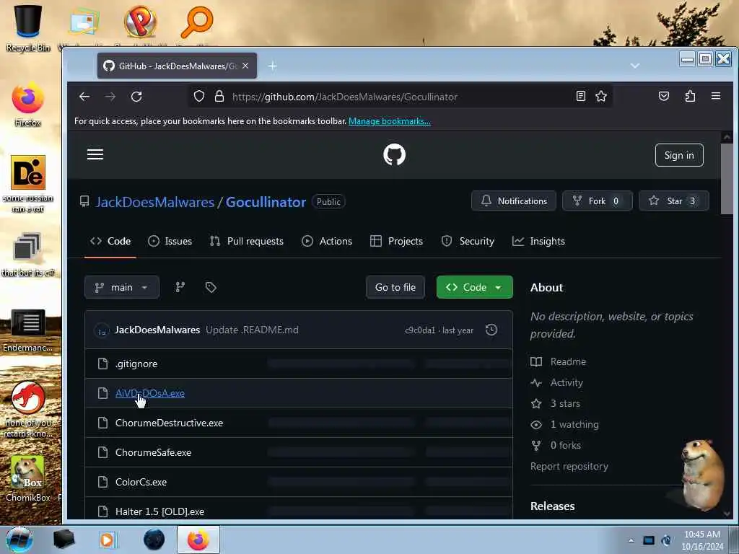Go back with the browser back arrow
Viewport: 739px width, 554px height.
[84, 97]
